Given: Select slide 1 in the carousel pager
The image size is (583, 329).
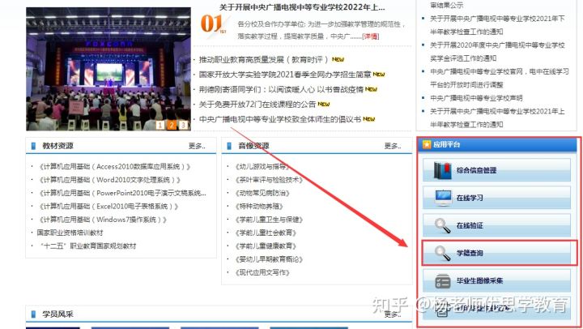Looking at the screenshot, I should (x=161, y=125).
